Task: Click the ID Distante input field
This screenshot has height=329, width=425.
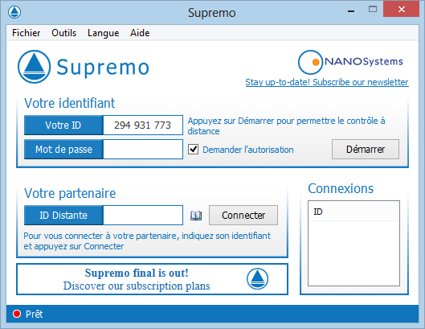Action: coord(143,216)
